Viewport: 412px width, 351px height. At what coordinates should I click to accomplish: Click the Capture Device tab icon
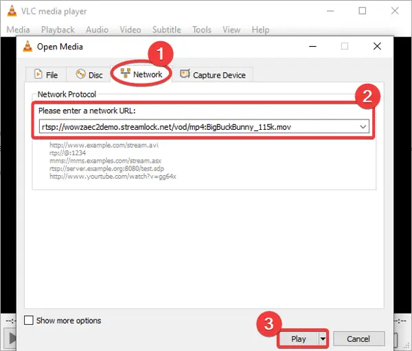(x=185, y=74)
